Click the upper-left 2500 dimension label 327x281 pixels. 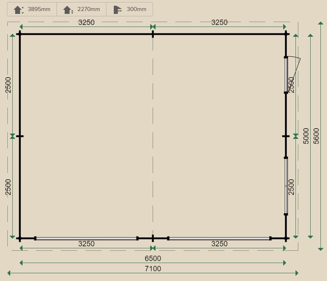[9, 85]
